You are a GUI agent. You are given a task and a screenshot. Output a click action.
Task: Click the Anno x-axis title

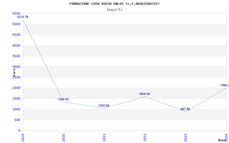[222, 140]
